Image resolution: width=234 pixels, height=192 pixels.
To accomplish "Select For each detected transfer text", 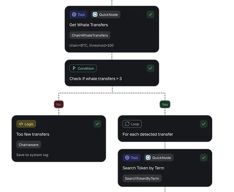I will 148,134.
